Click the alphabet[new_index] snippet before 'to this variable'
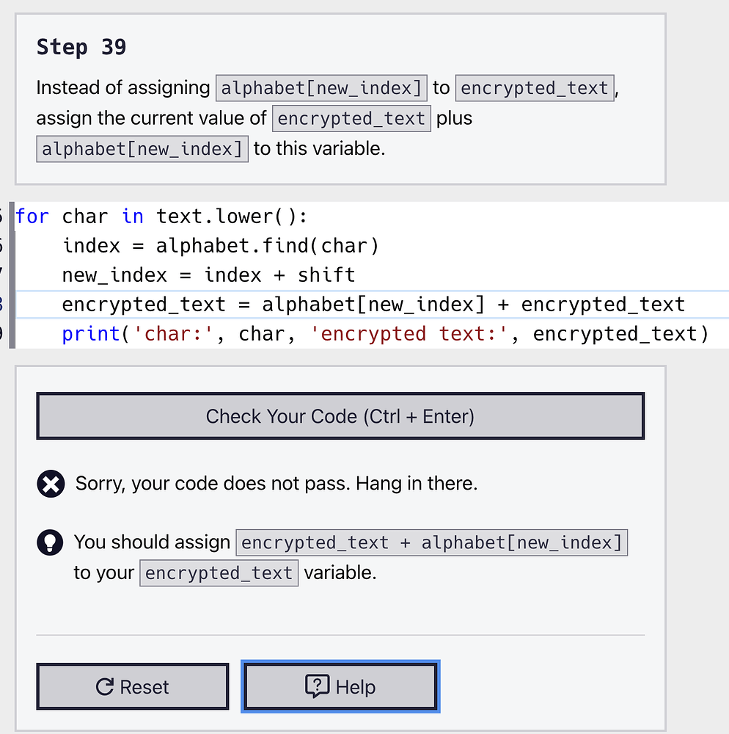This screenshot has height=734, width=729. tap(142, 149)
